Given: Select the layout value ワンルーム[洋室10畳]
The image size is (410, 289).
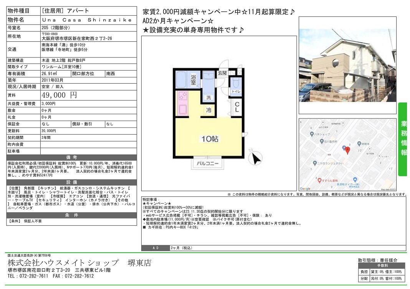Looking at the screenshot, I should (x=61, y=67).
